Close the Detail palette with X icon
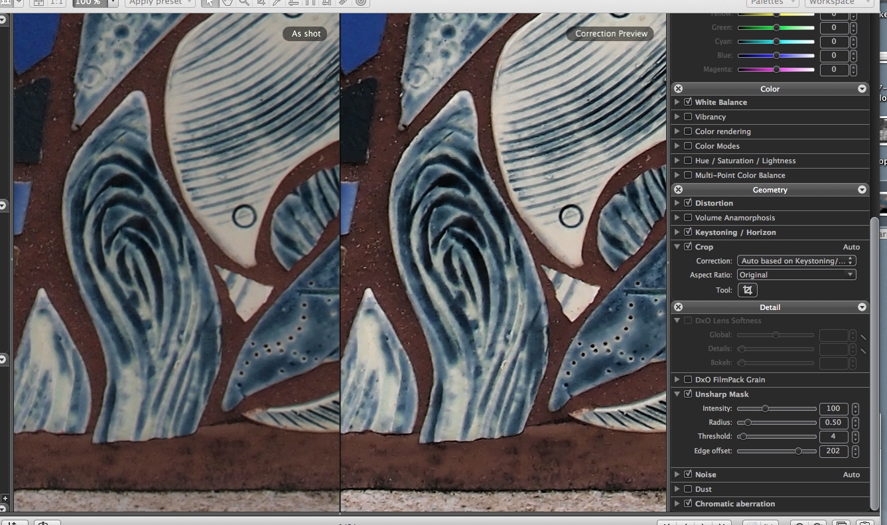 click(678, 307)
